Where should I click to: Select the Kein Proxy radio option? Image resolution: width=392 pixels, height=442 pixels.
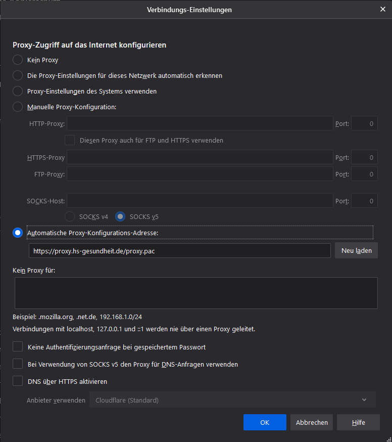(x=18, y=60)
